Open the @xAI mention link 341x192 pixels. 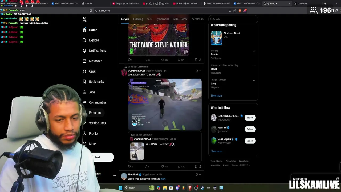point(163,179)
